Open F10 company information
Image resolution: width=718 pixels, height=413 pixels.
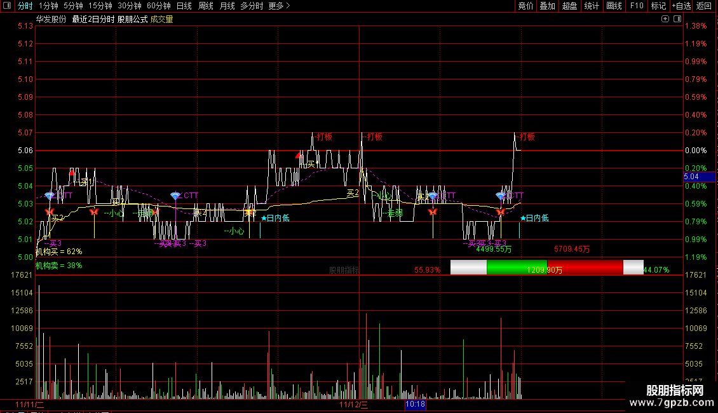[x=637, y=6]
